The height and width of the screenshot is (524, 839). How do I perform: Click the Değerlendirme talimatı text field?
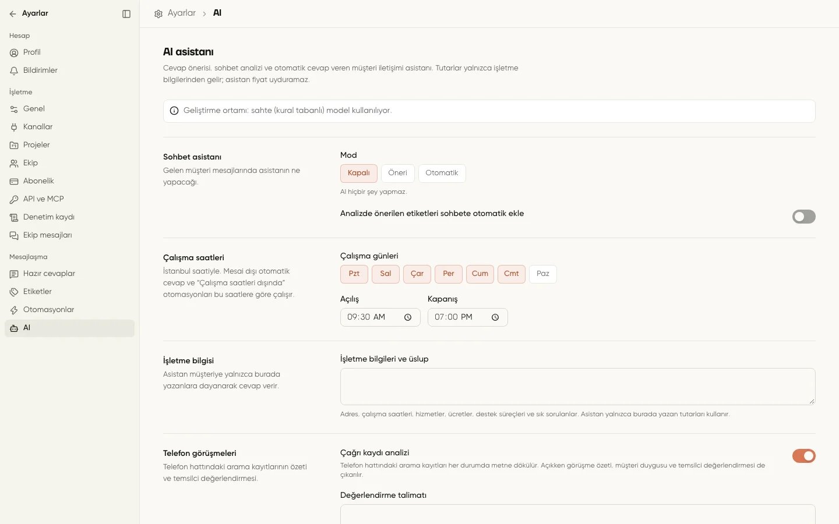(578, 514)
